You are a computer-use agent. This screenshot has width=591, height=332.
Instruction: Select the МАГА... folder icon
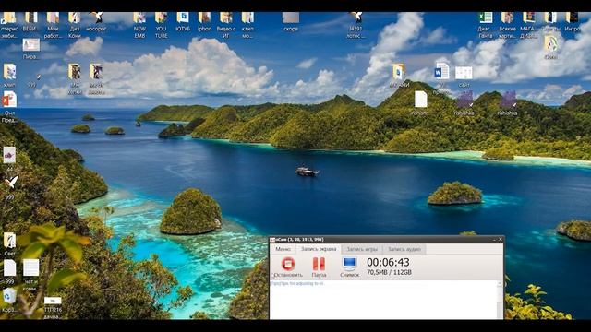529,25
